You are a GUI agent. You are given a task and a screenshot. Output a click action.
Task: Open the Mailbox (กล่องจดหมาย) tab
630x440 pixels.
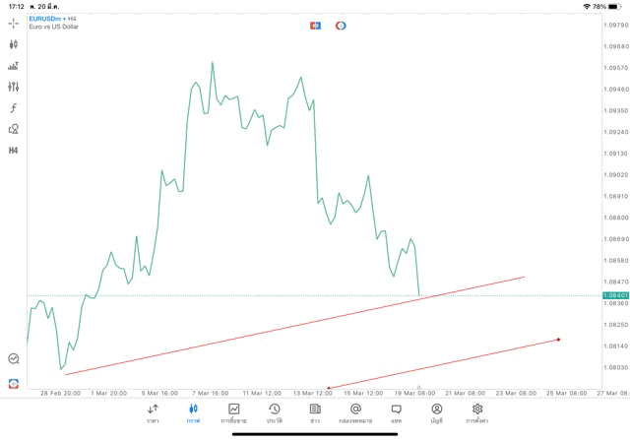pyautogui.click(x=355, y=412)
